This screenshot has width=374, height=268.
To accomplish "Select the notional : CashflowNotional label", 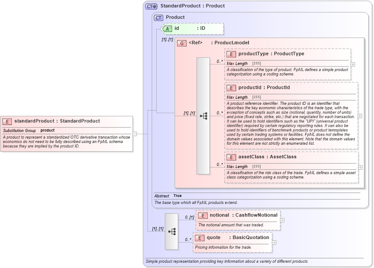I will click(244, 215).
